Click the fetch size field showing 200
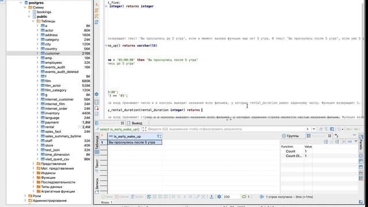368x207 pixels. click(x=231, y=197)
